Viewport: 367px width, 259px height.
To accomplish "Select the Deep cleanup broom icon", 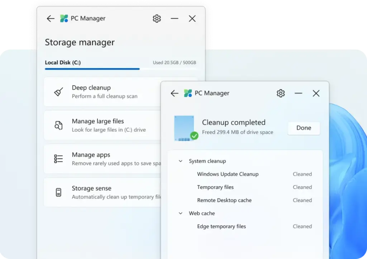I will pos(58,92).
